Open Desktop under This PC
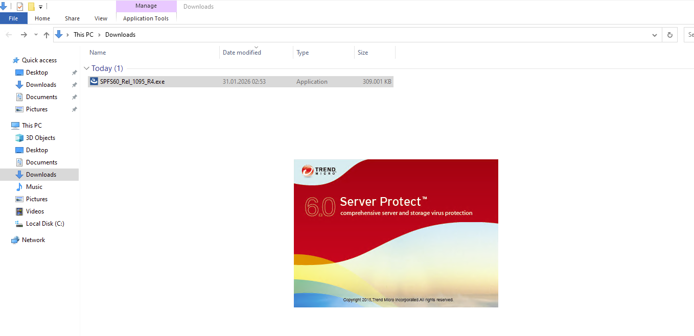Viewport: 694px width, 336px height. pyautogui.click(x=37, y=150)
